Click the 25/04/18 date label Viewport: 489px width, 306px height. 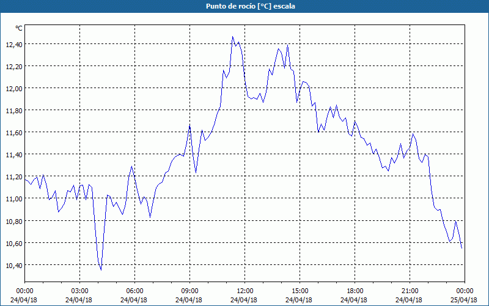[464, 300]
